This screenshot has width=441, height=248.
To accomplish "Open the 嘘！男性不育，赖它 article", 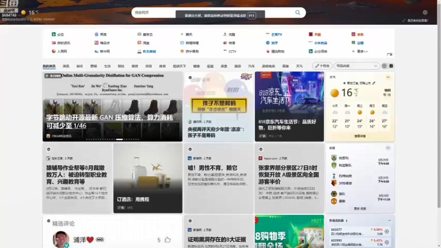I will [x=218, y=178].
